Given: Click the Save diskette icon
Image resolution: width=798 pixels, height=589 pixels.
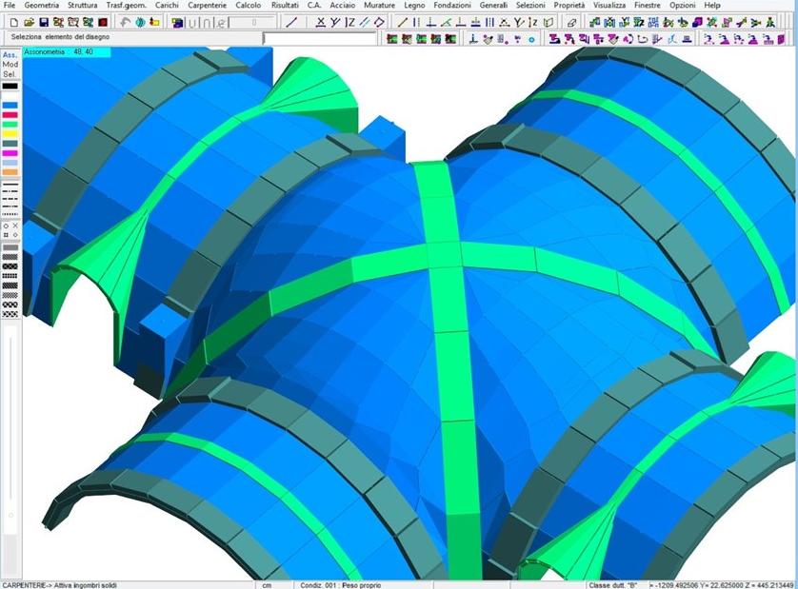Looking at the screenshot, I should (44, 22).
